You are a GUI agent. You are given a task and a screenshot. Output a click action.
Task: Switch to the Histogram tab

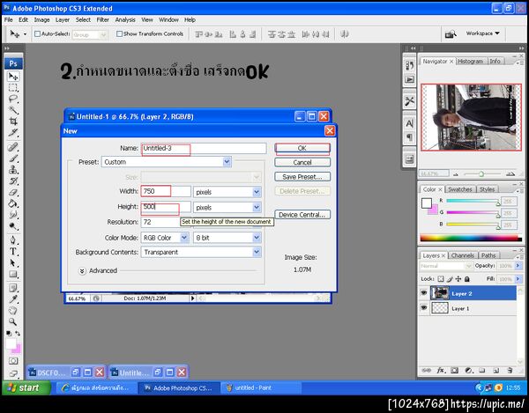[x=470, y=62]
